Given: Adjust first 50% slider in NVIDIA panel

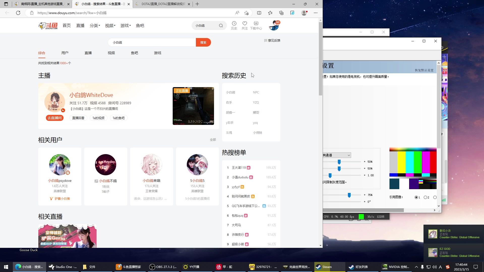Looking at the screenshot, I should [x=339, y=162].
